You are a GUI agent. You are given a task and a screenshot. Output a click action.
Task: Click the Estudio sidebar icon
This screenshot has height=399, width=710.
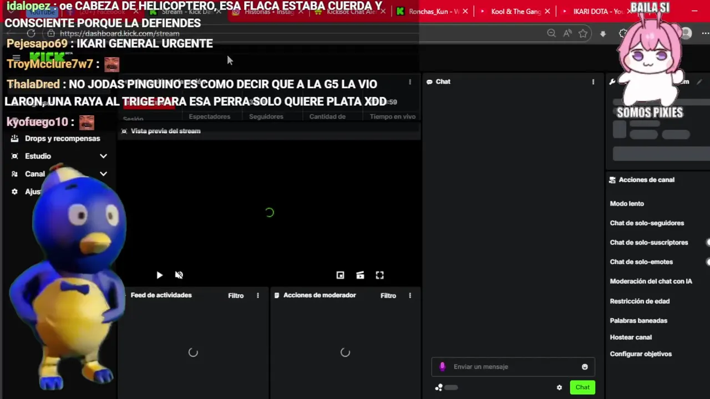[x=14, y=156]
